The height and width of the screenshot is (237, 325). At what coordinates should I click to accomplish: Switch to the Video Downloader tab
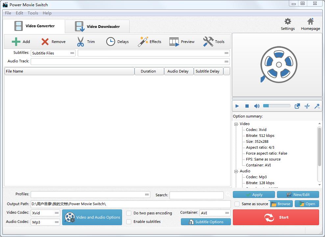tap(97, 27)
